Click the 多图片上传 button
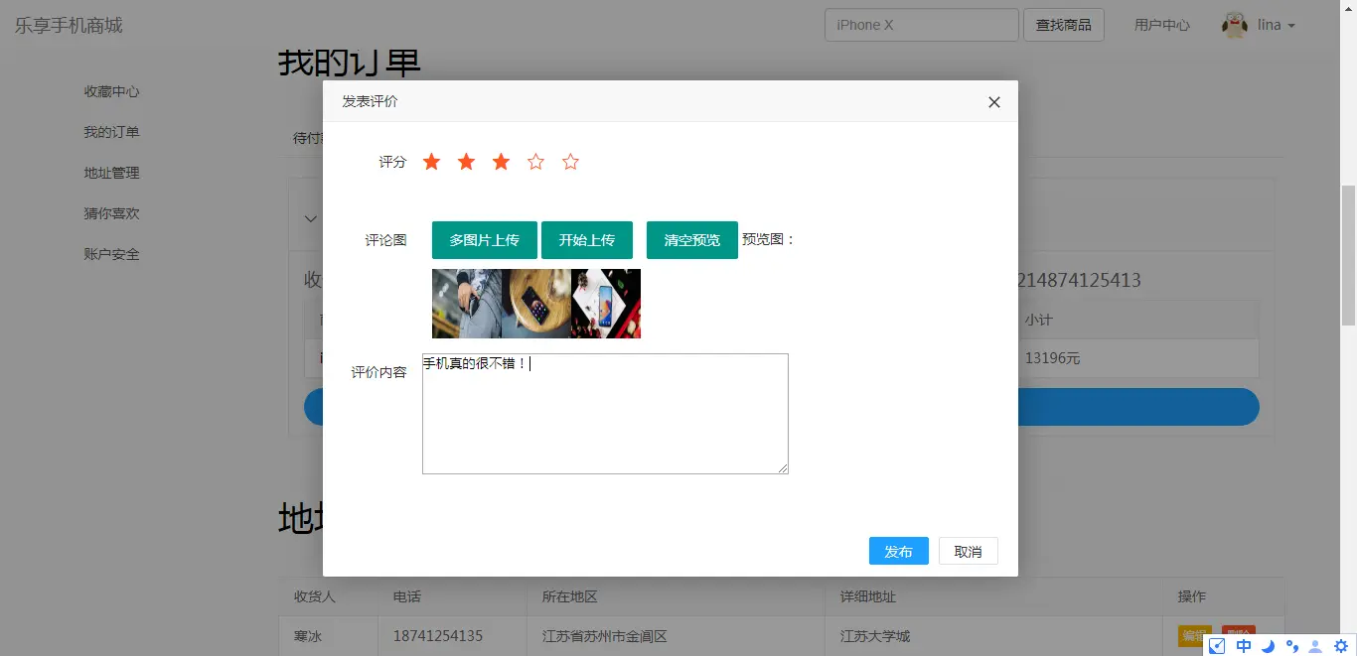This screenshot has width=1357, height=656. pos(485,240)
